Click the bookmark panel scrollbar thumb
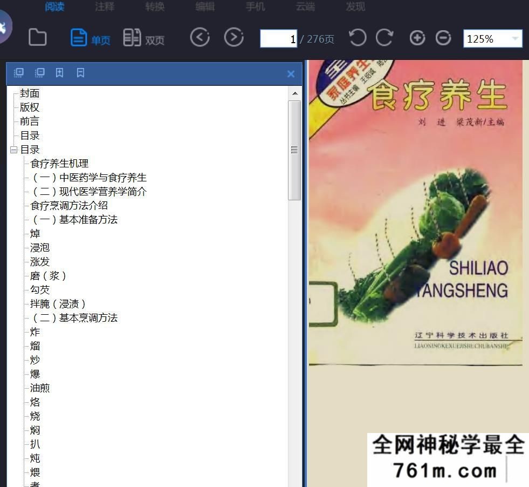This screenshot has width=529, height=487. pyautogui.click(x=294, y=150)
